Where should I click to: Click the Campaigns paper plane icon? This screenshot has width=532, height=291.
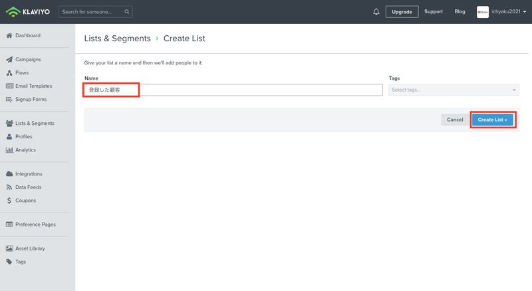point(9,59)
